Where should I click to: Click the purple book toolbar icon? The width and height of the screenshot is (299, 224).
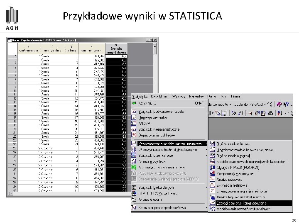click(279, 105)
